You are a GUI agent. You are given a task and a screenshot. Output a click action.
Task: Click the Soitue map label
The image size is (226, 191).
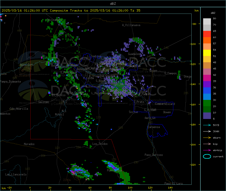(x=133, y=112)
